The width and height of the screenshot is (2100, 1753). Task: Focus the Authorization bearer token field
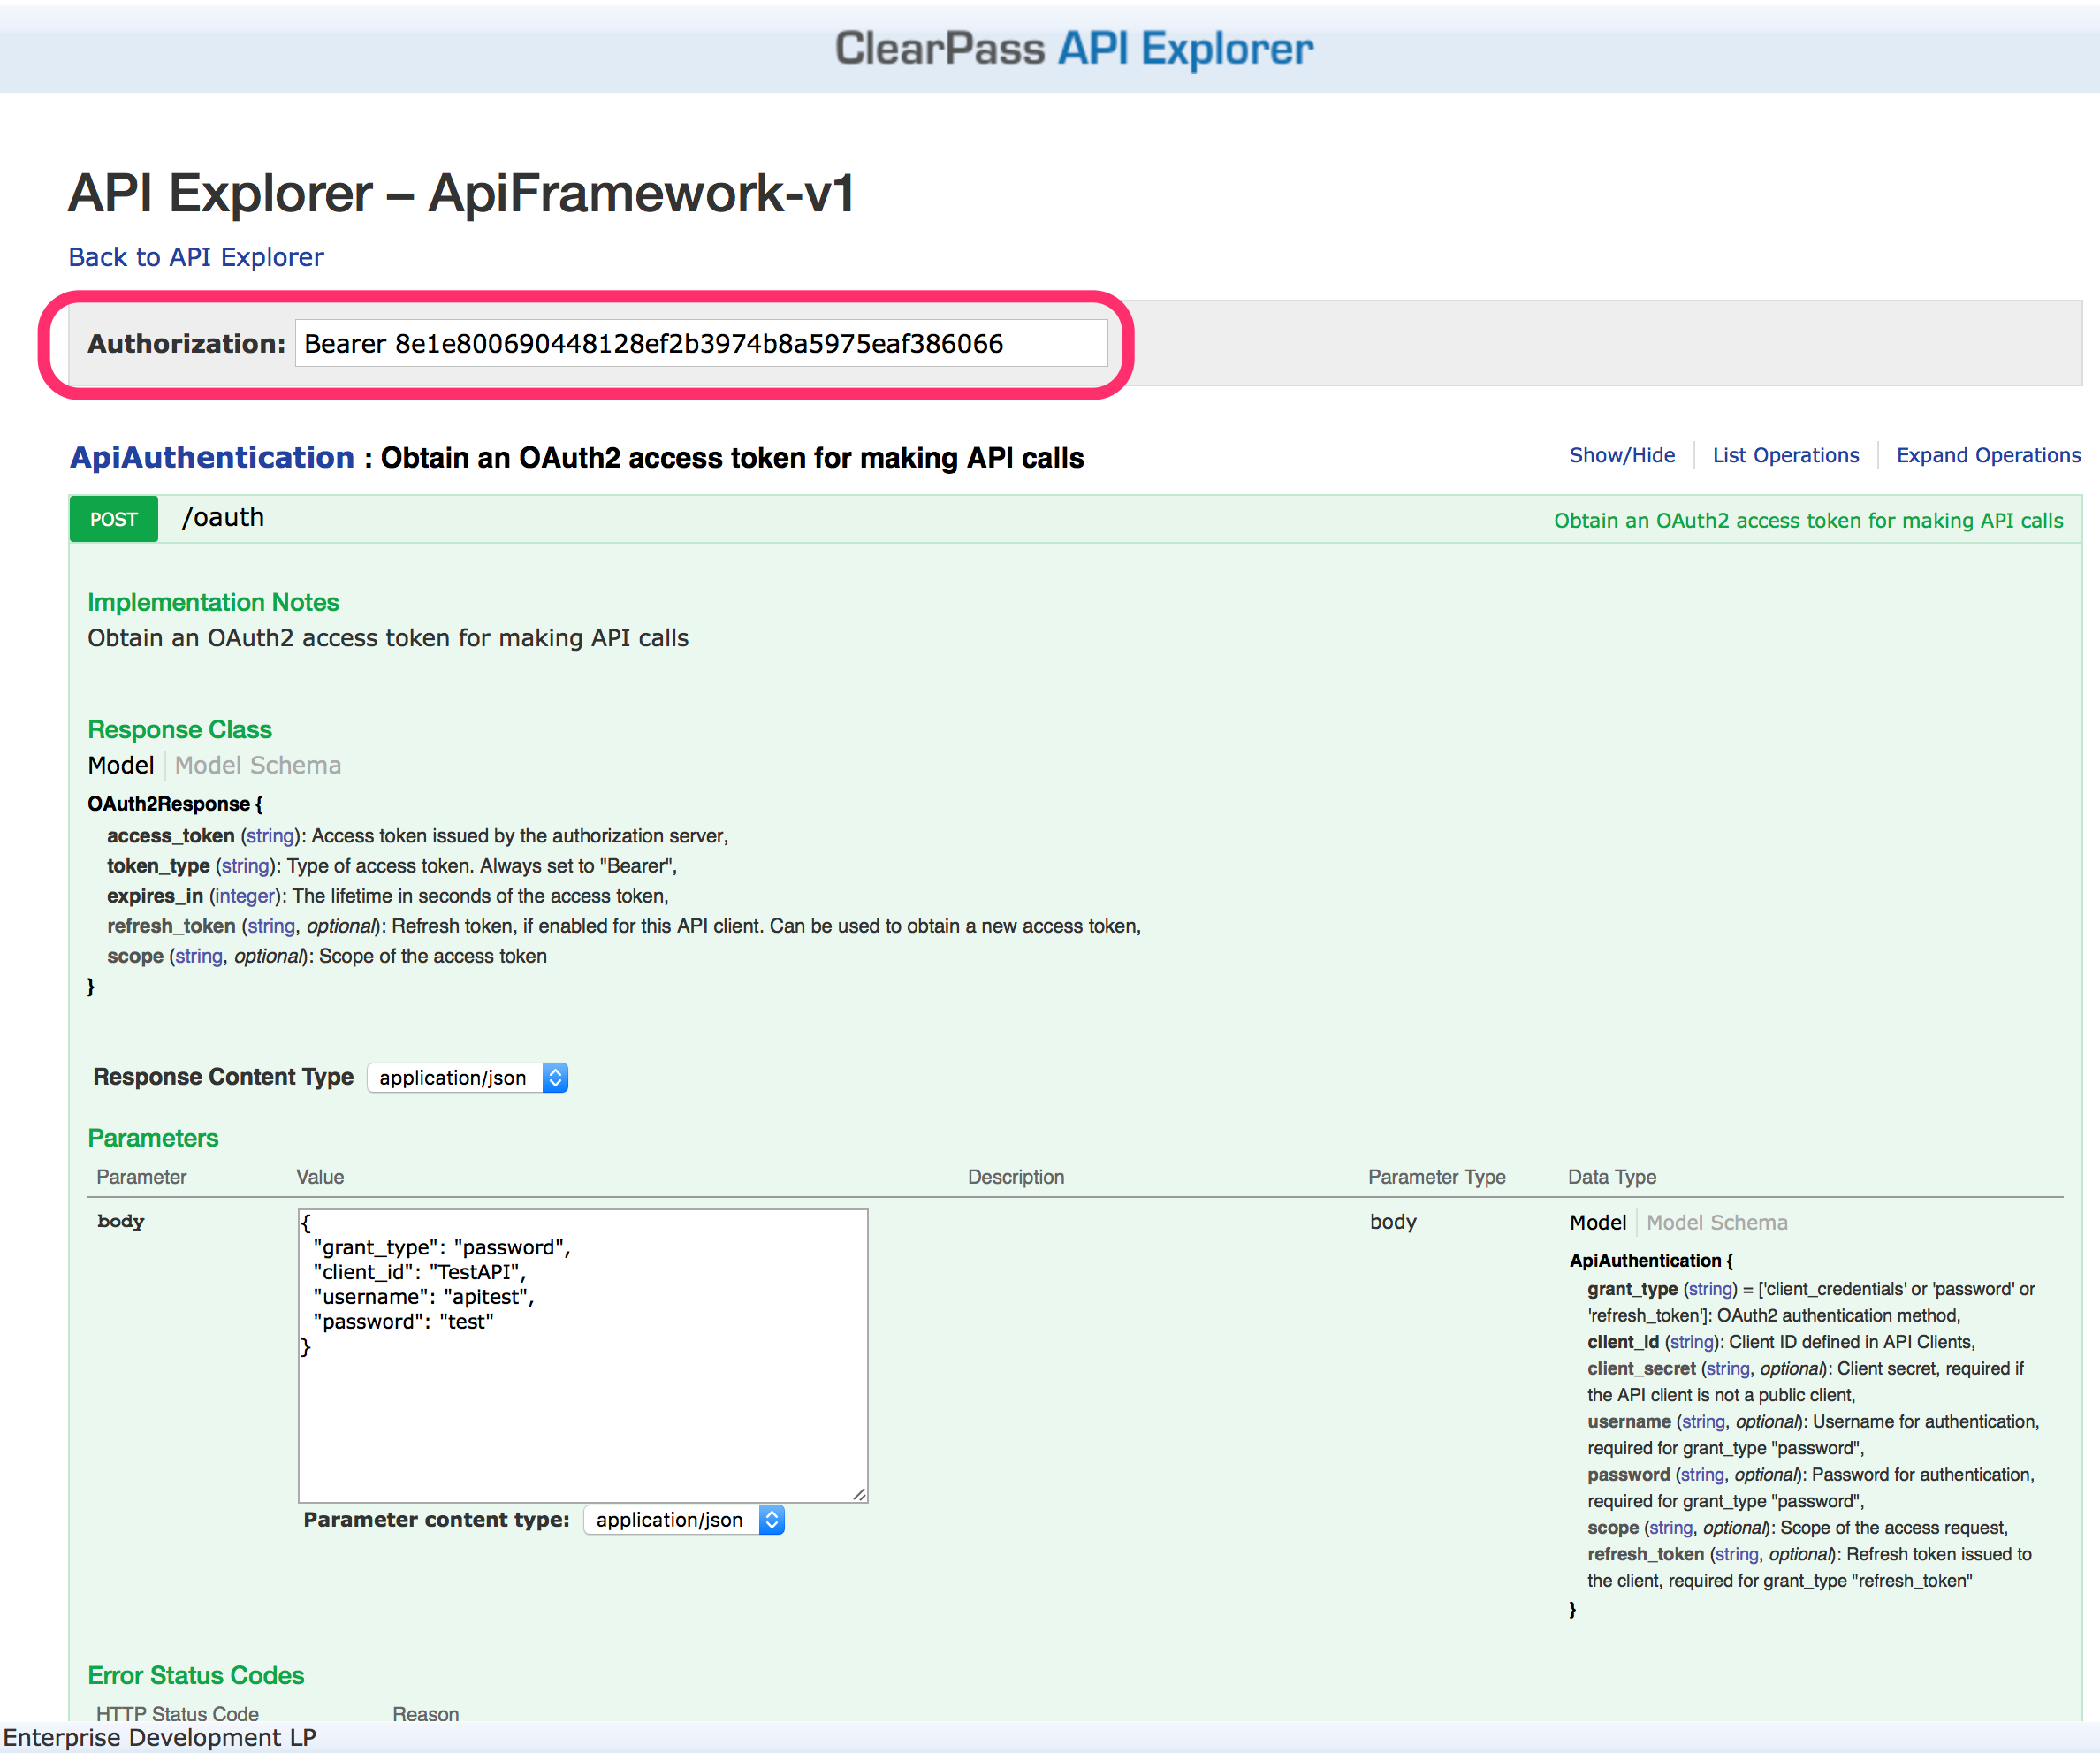tap(701, 343)
